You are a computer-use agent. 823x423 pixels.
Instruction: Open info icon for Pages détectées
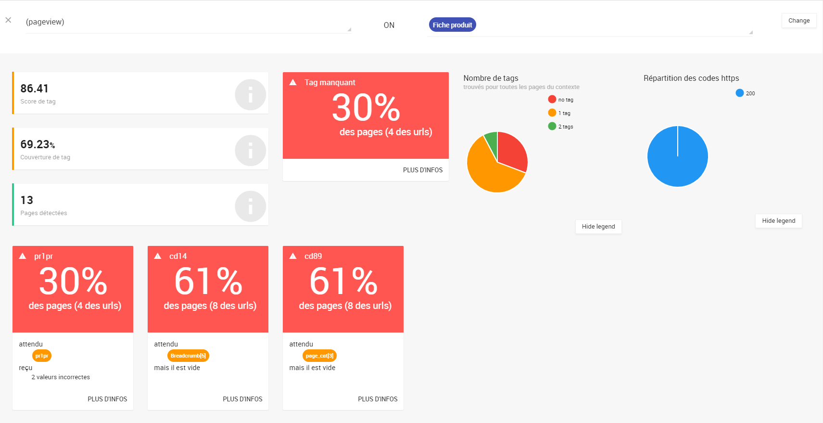250,206
